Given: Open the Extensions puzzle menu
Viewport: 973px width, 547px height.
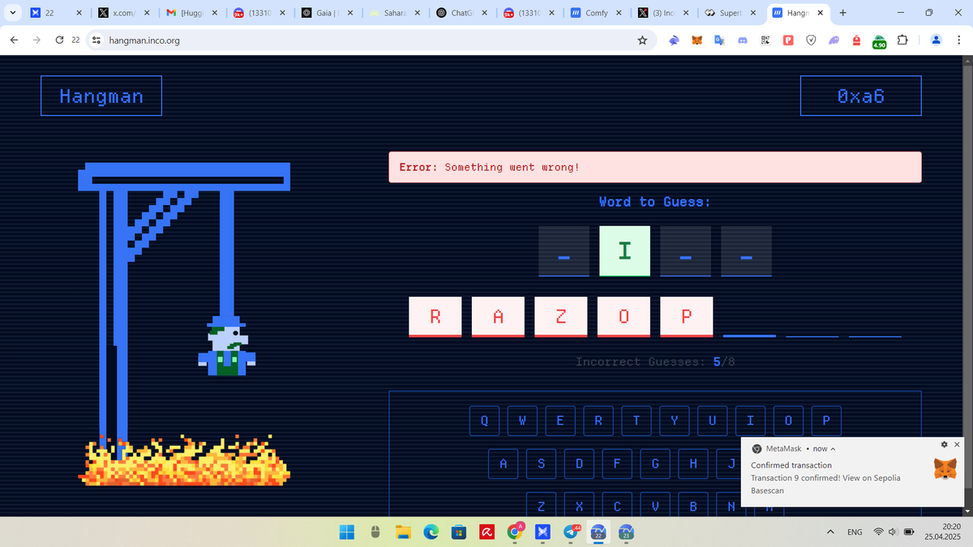Looking at the screenshot, I should [x=904, y=40].
